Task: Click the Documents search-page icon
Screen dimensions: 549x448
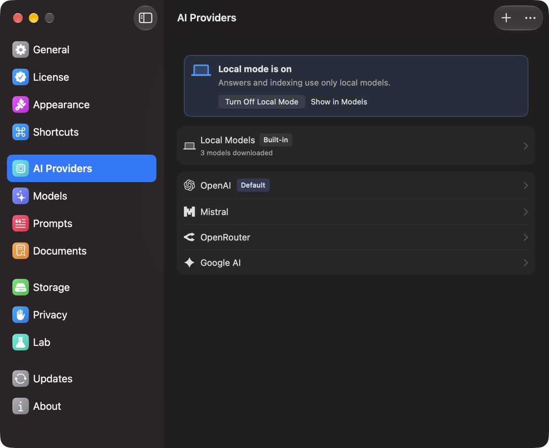Action: pos(21,251)
